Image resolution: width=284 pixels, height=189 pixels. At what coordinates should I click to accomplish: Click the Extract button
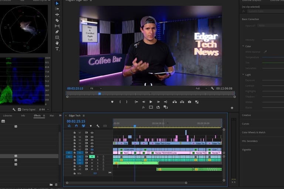(182, 102)
